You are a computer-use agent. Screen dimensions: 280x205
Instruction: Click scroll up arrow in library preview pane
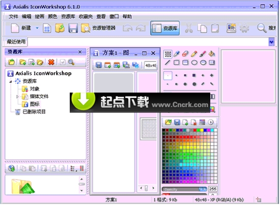(81, 179)
